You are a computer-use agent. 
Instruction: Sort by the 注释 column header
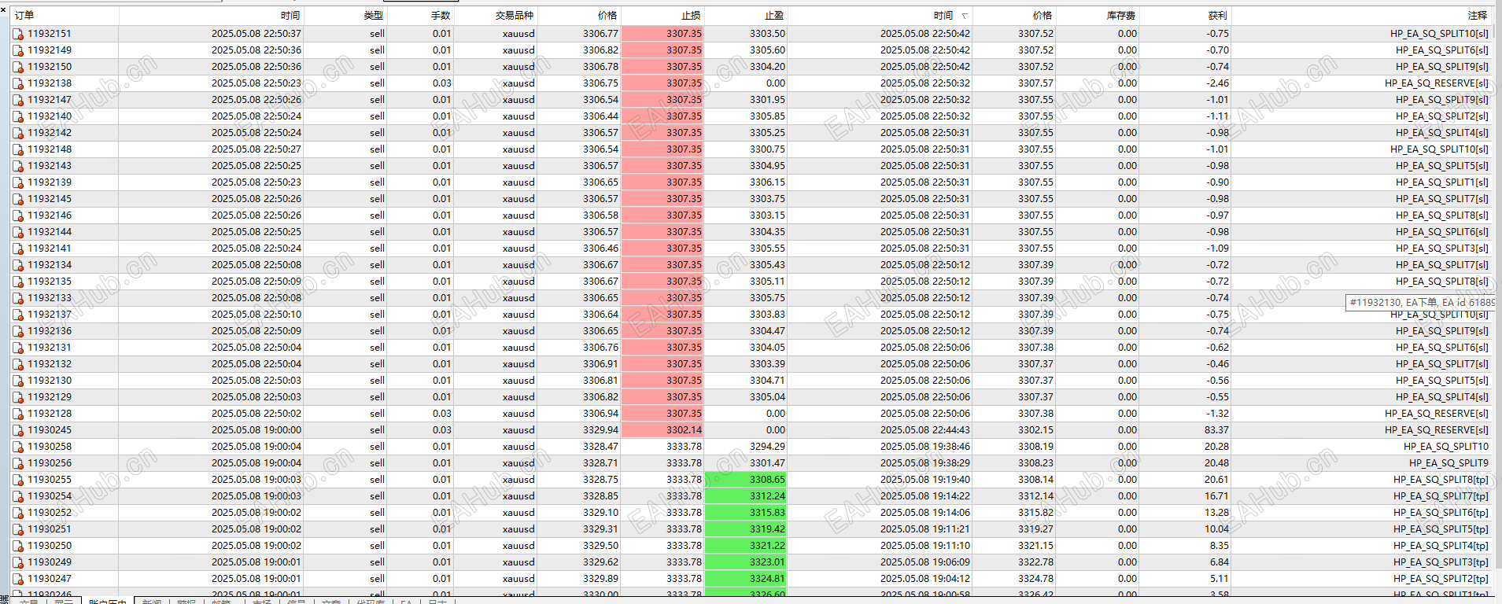(1361, 16)
